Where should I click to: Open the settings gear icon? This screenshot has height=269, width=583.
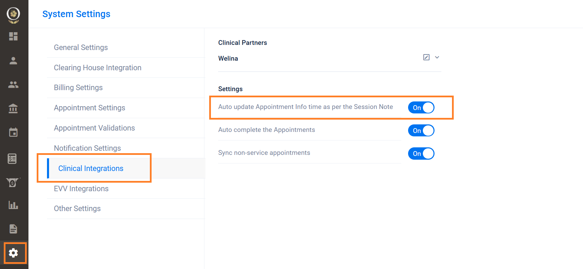coord(13,253)
